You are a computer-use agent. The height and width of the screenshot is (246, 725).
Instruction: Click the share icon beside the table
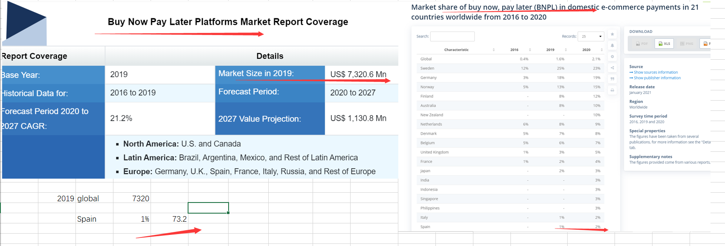click(x=612, y=68)
